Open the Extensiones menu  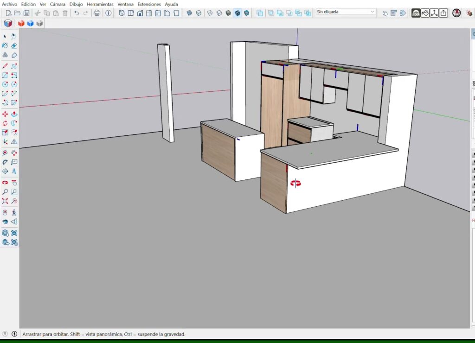[149, 4]
